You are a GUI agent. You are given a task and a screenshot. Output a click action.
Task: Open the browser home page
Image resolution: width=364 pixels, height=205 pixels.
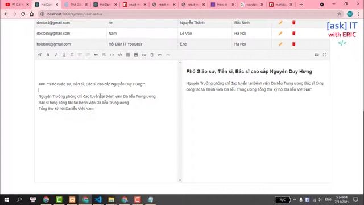[x=32, y=14]
